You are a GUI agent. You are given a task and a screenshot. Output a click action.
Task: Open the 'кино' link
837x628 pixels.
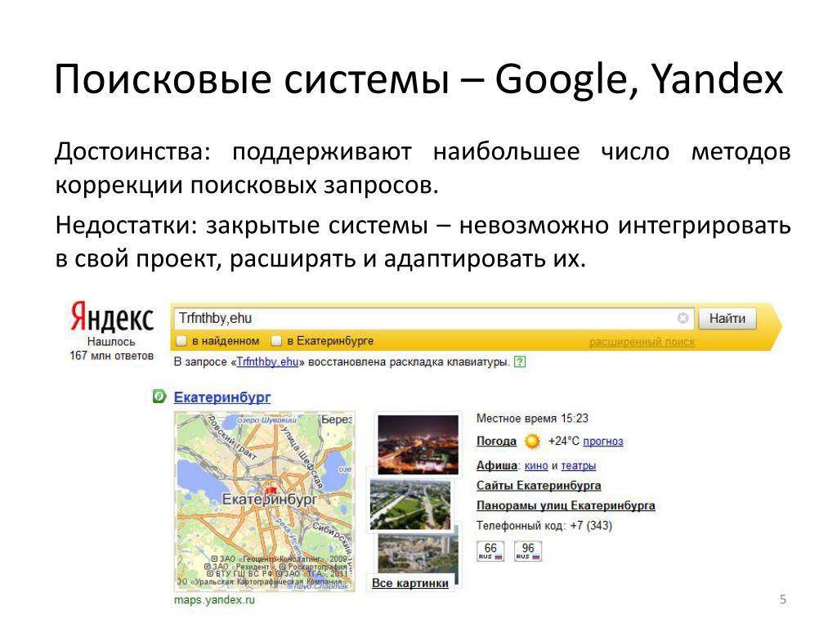click(536, 465)
